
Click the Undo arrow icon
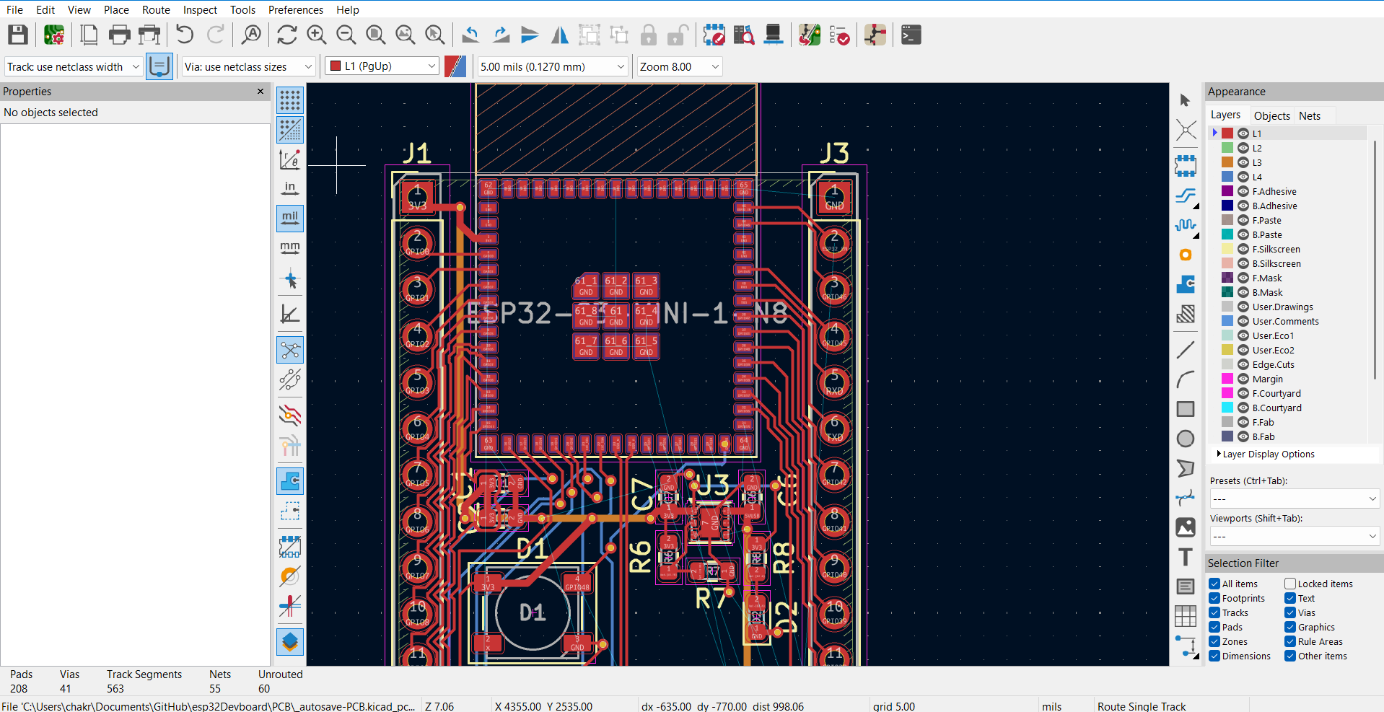click(x=185, y=35)
